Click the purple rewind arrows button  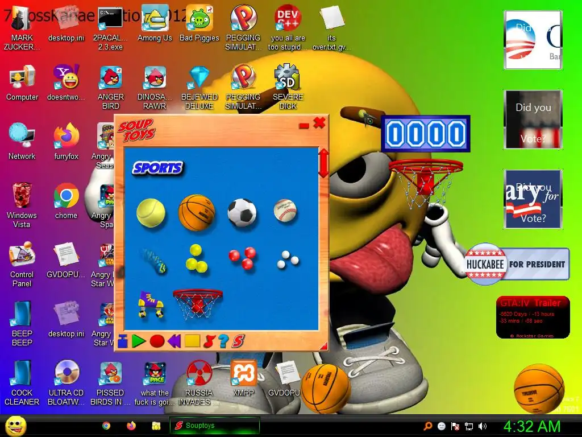[x=174, y=341]
